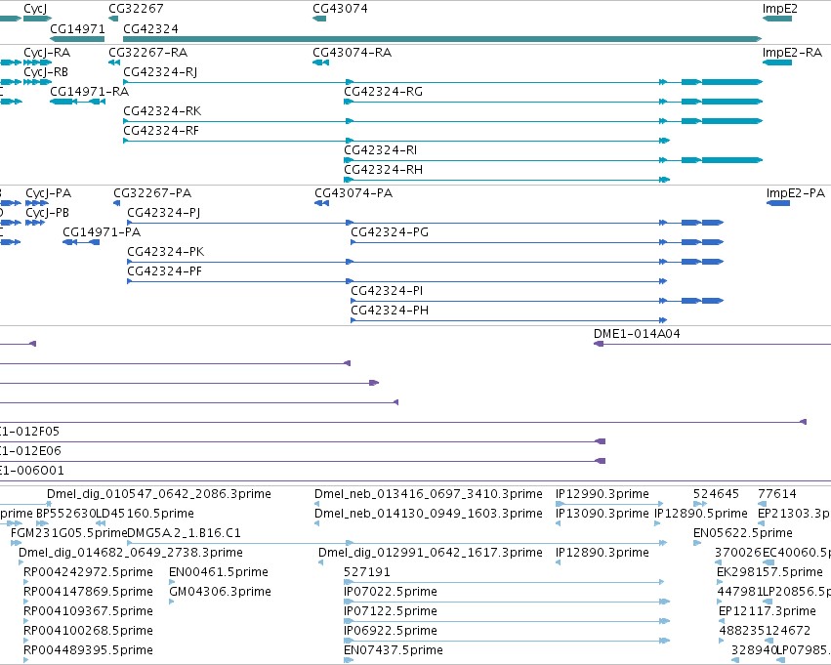Select the IP07122.5prime EST label
The image size is (831, 665).
point(391,611)
